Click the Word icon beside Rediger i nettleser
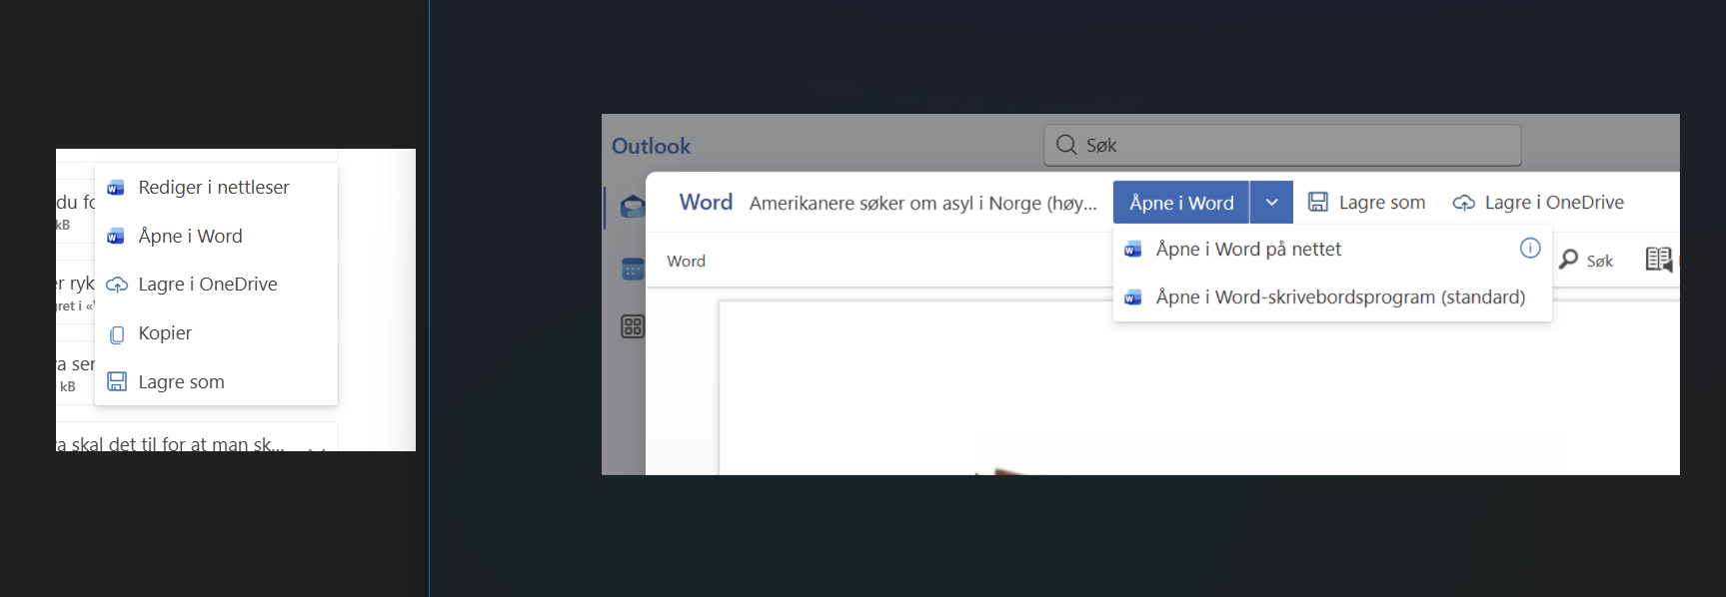Screen dimensions: 1726x597 [116, 188]
